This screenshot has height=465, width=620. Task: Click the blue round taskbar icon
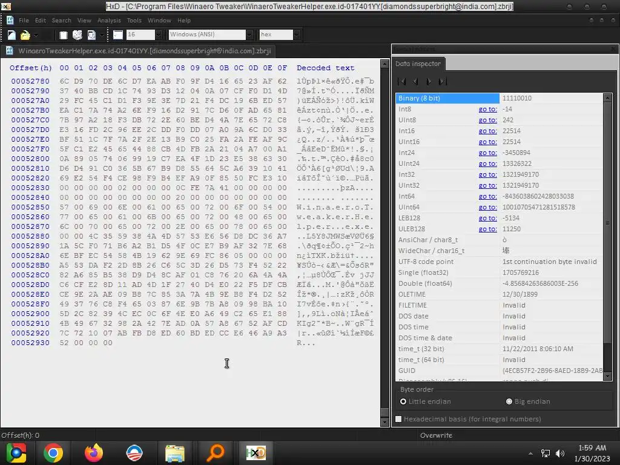(134, 453)
